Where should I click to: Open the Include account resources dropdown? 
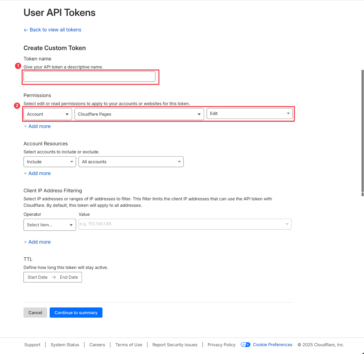click(50, 162)
